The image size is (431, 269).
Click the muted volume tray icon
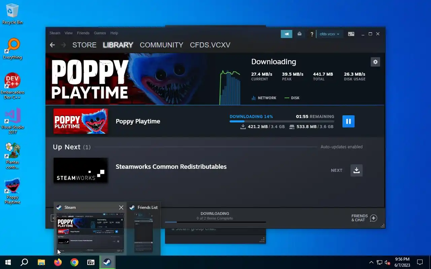(387, 262)
